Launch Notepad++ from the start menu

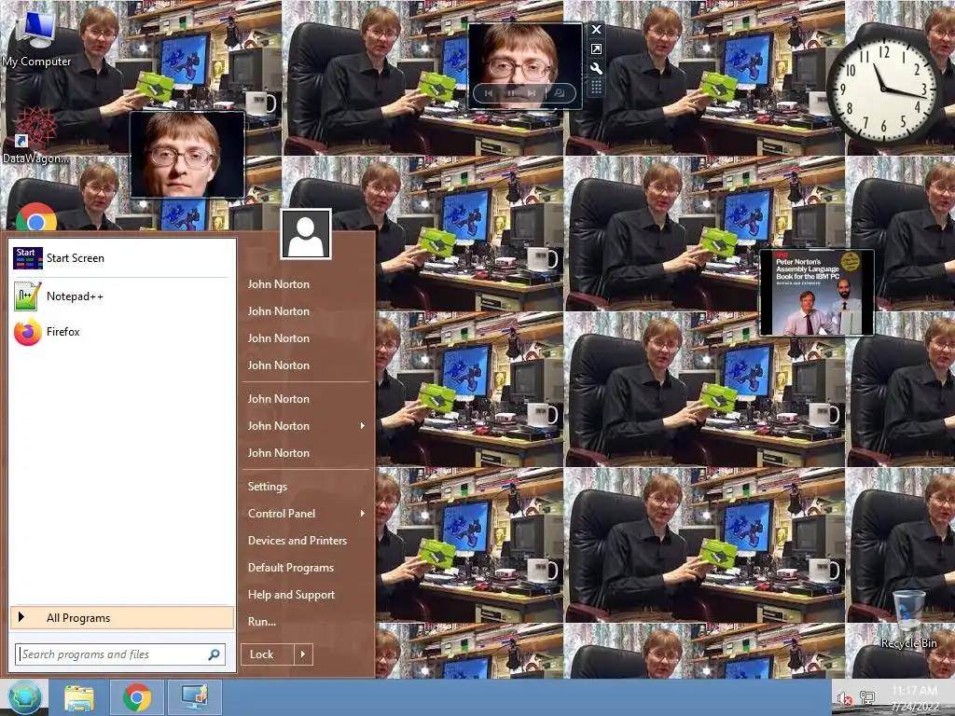120,296
